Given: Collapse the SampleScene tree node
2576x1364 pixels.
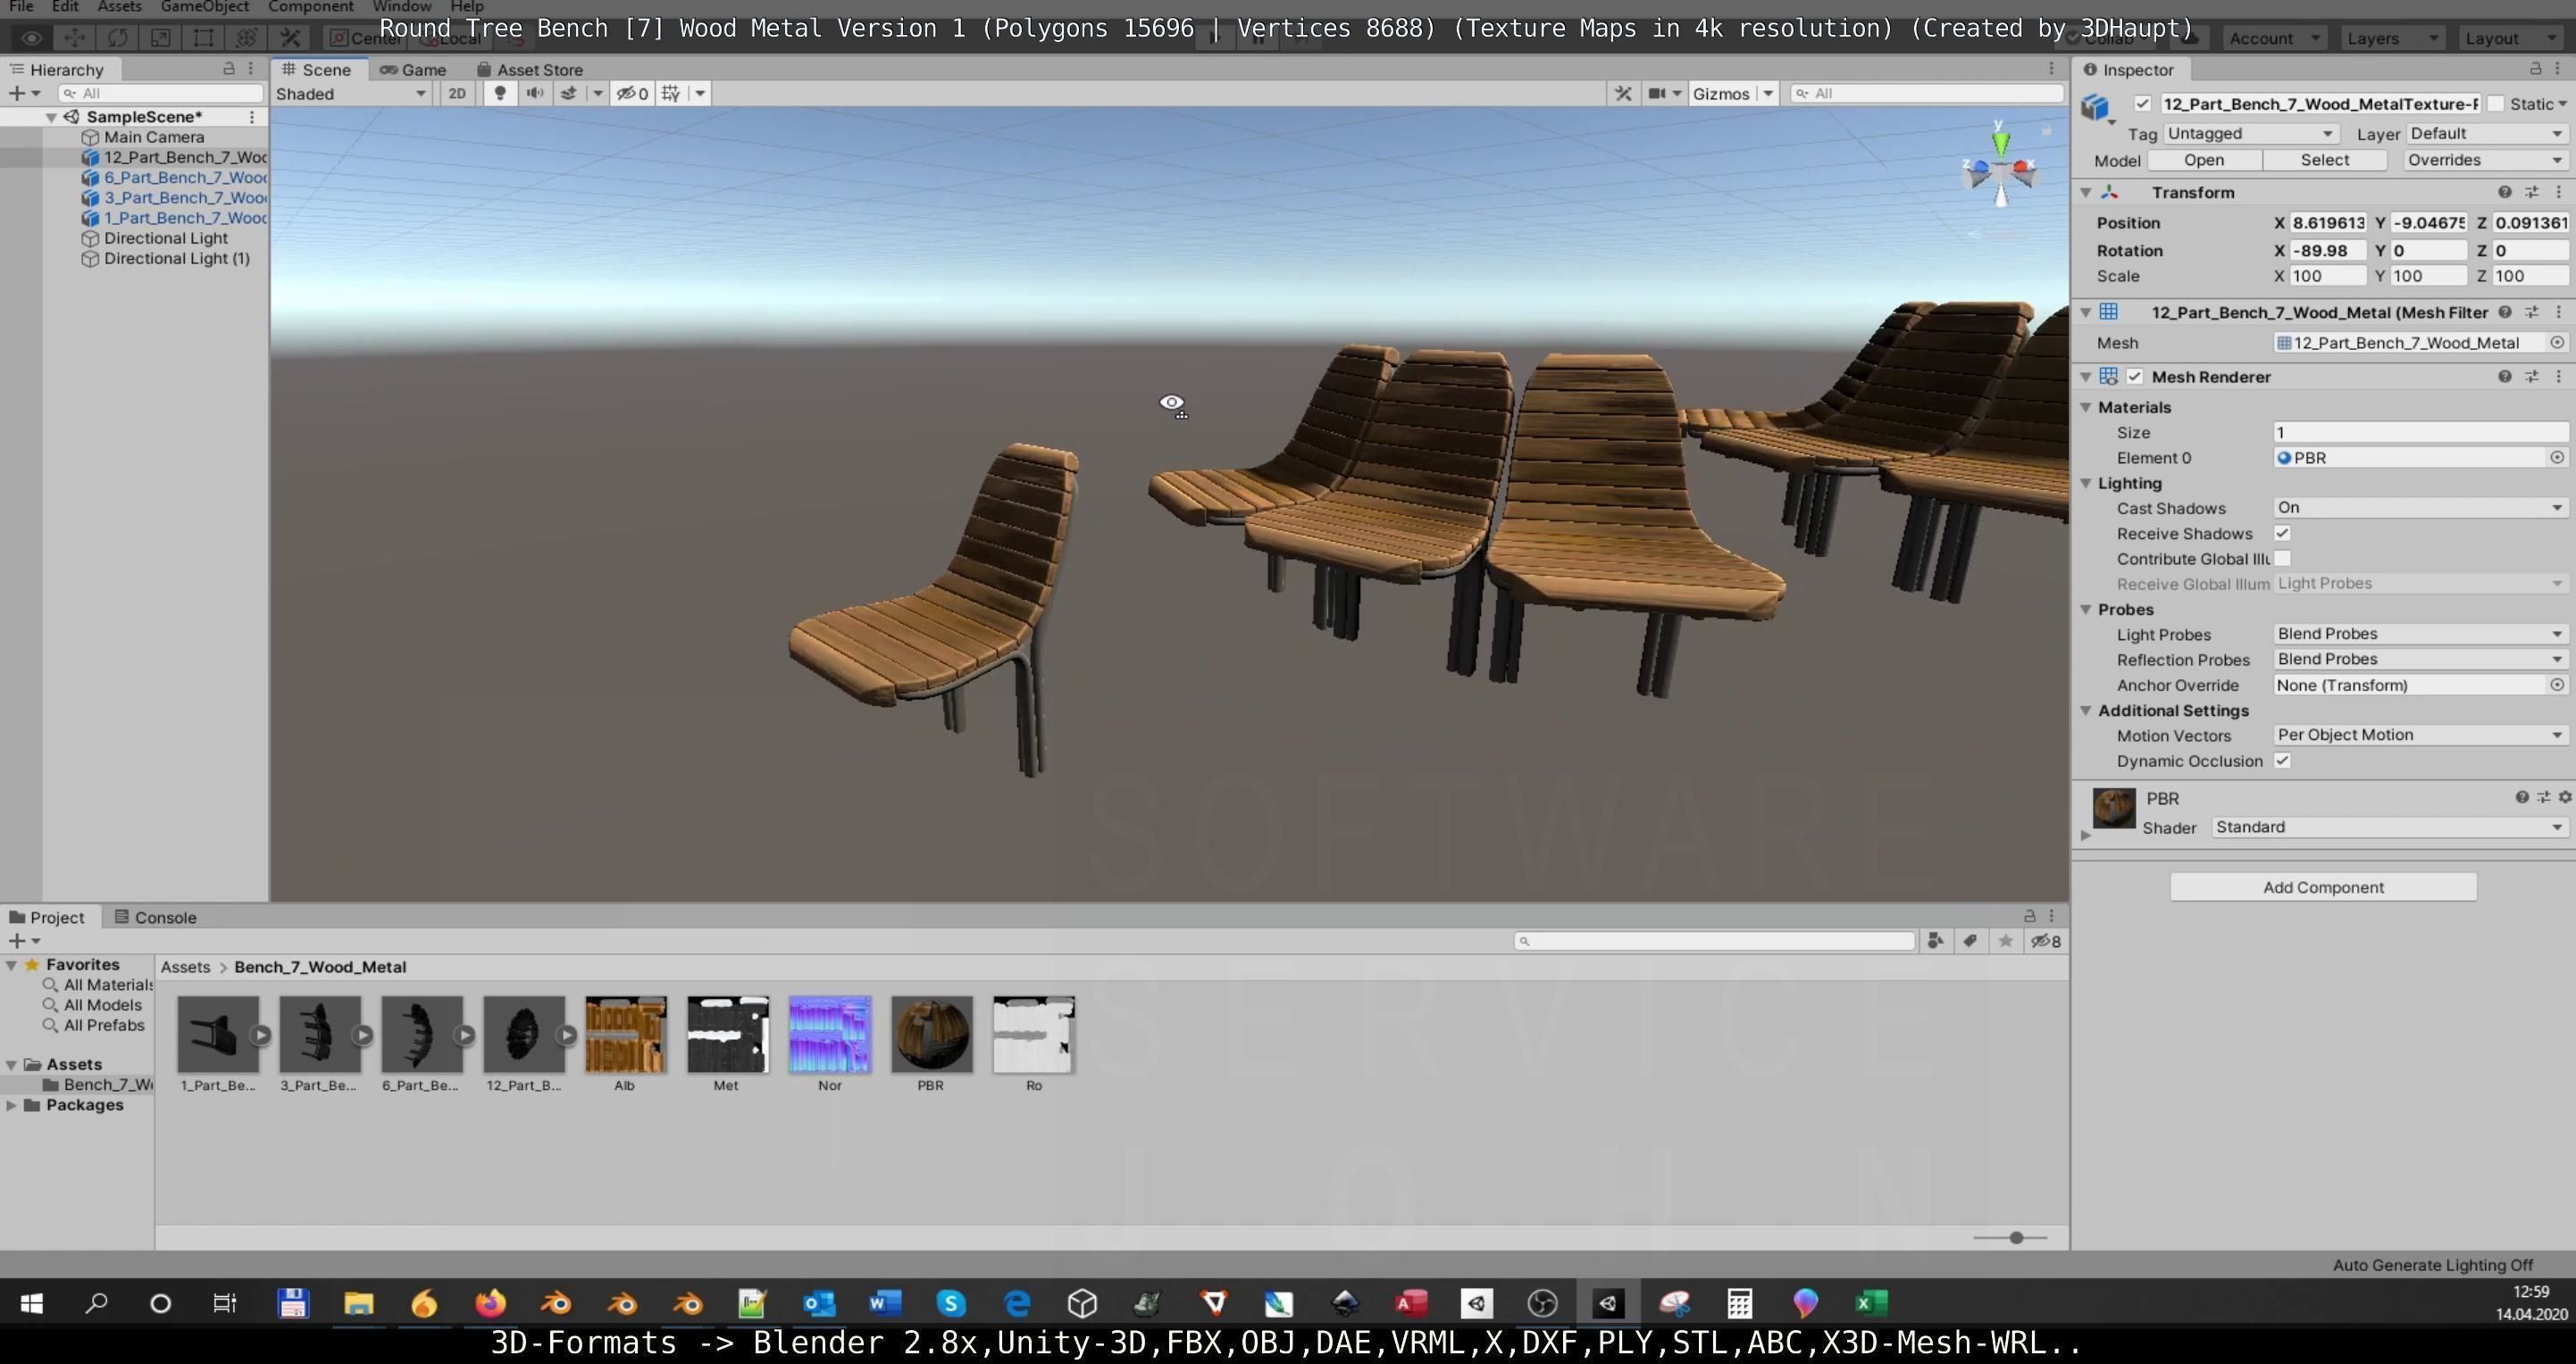Looking at the screenshot, I should [x=51, y=117].
